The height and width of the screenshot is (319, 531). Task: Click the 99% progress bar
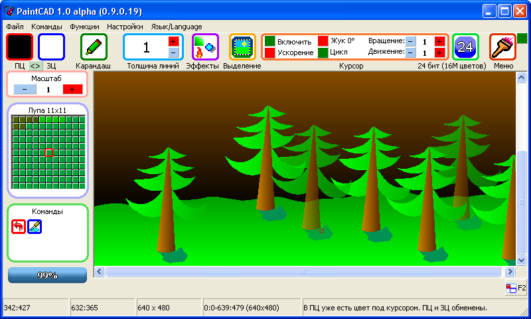[x=47, y=275]
